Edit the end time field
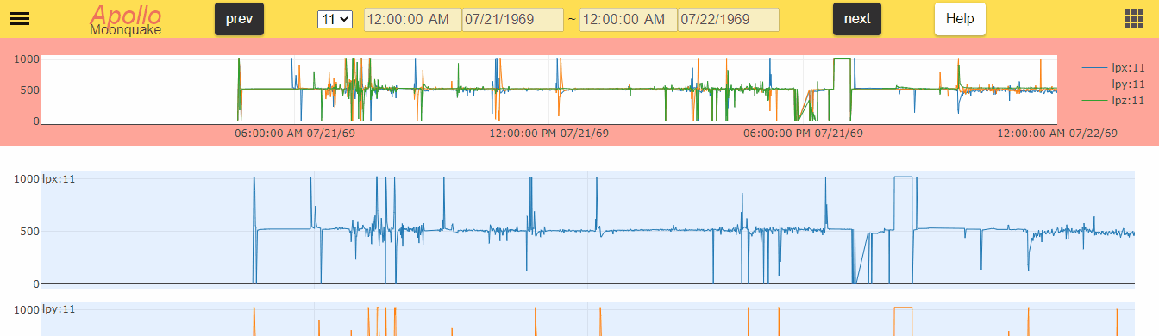 (x=629, y=20)
